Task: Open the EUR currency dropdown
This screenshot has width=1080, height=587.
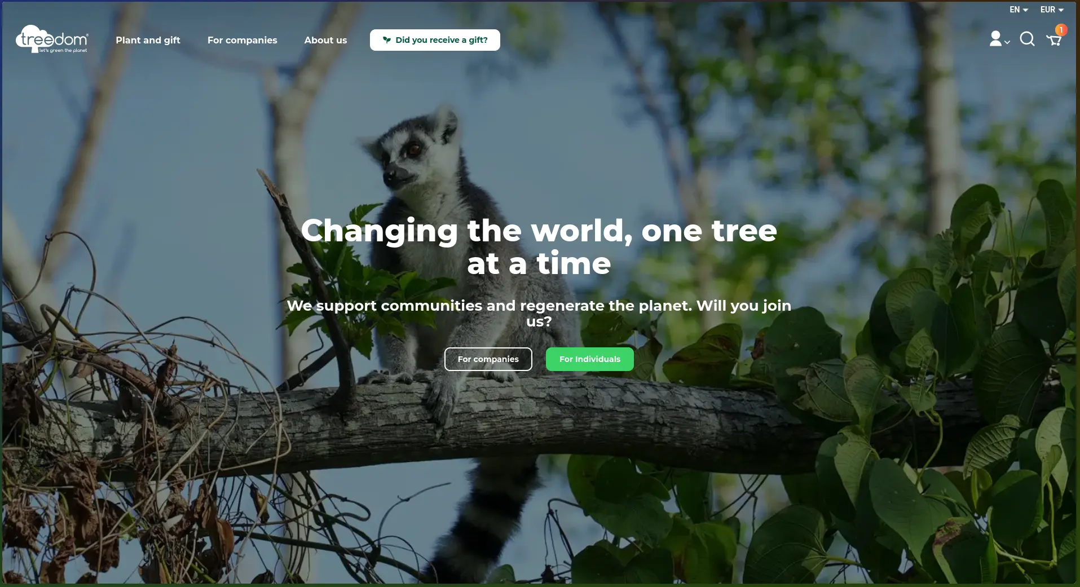Action: point(1052,10)
